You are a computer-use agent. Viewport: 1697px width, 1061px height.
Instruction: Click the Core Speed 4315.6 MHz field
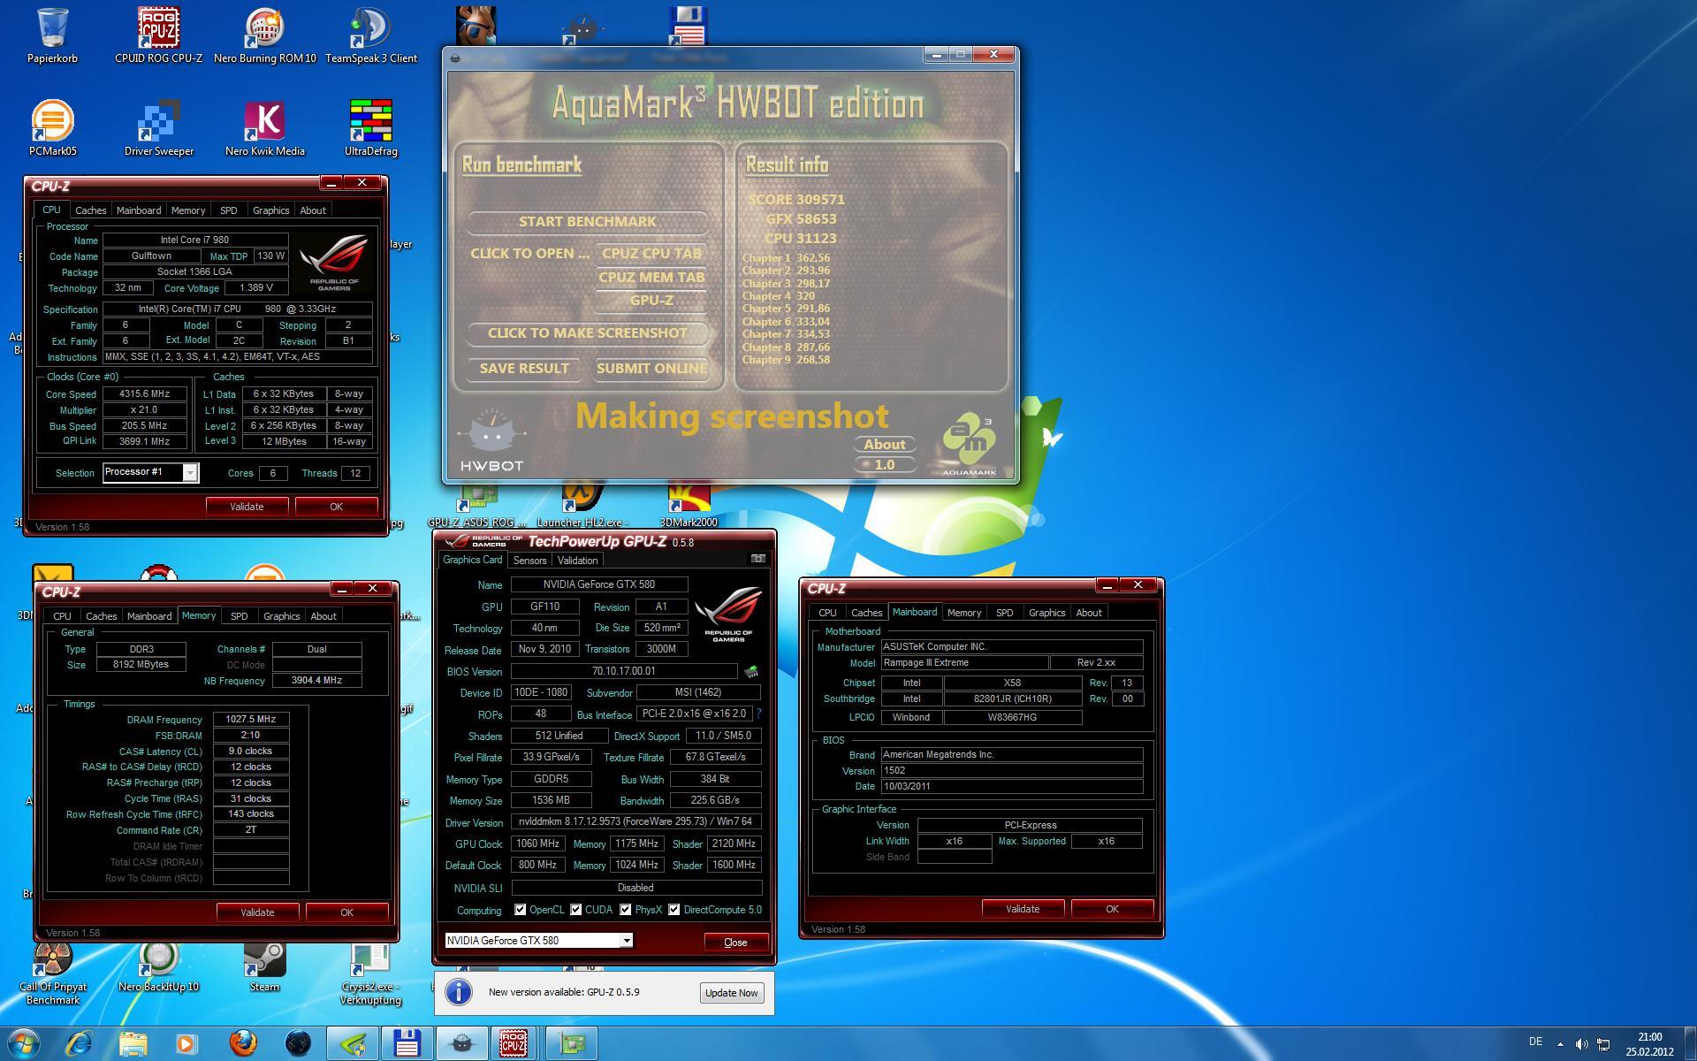(144, 394)
